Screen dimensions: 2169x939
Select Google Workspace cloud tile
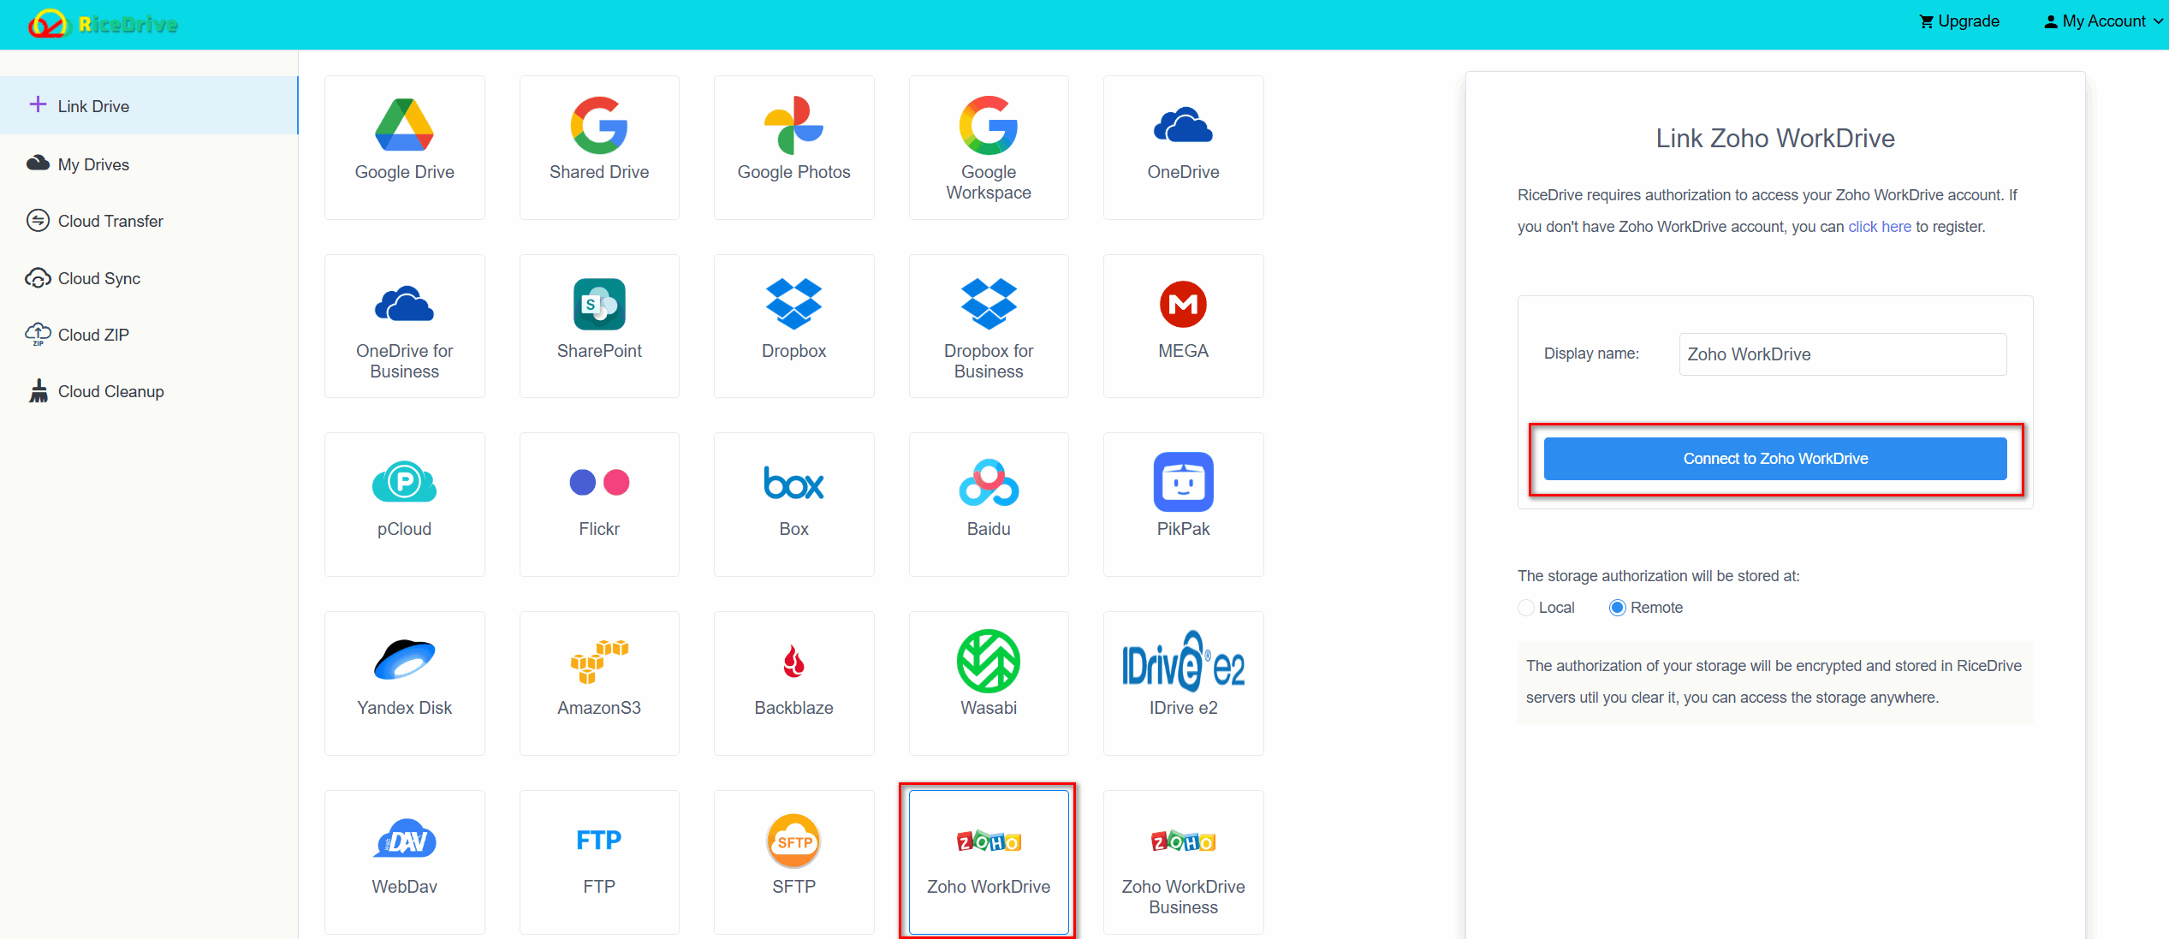tap(989, 147)
